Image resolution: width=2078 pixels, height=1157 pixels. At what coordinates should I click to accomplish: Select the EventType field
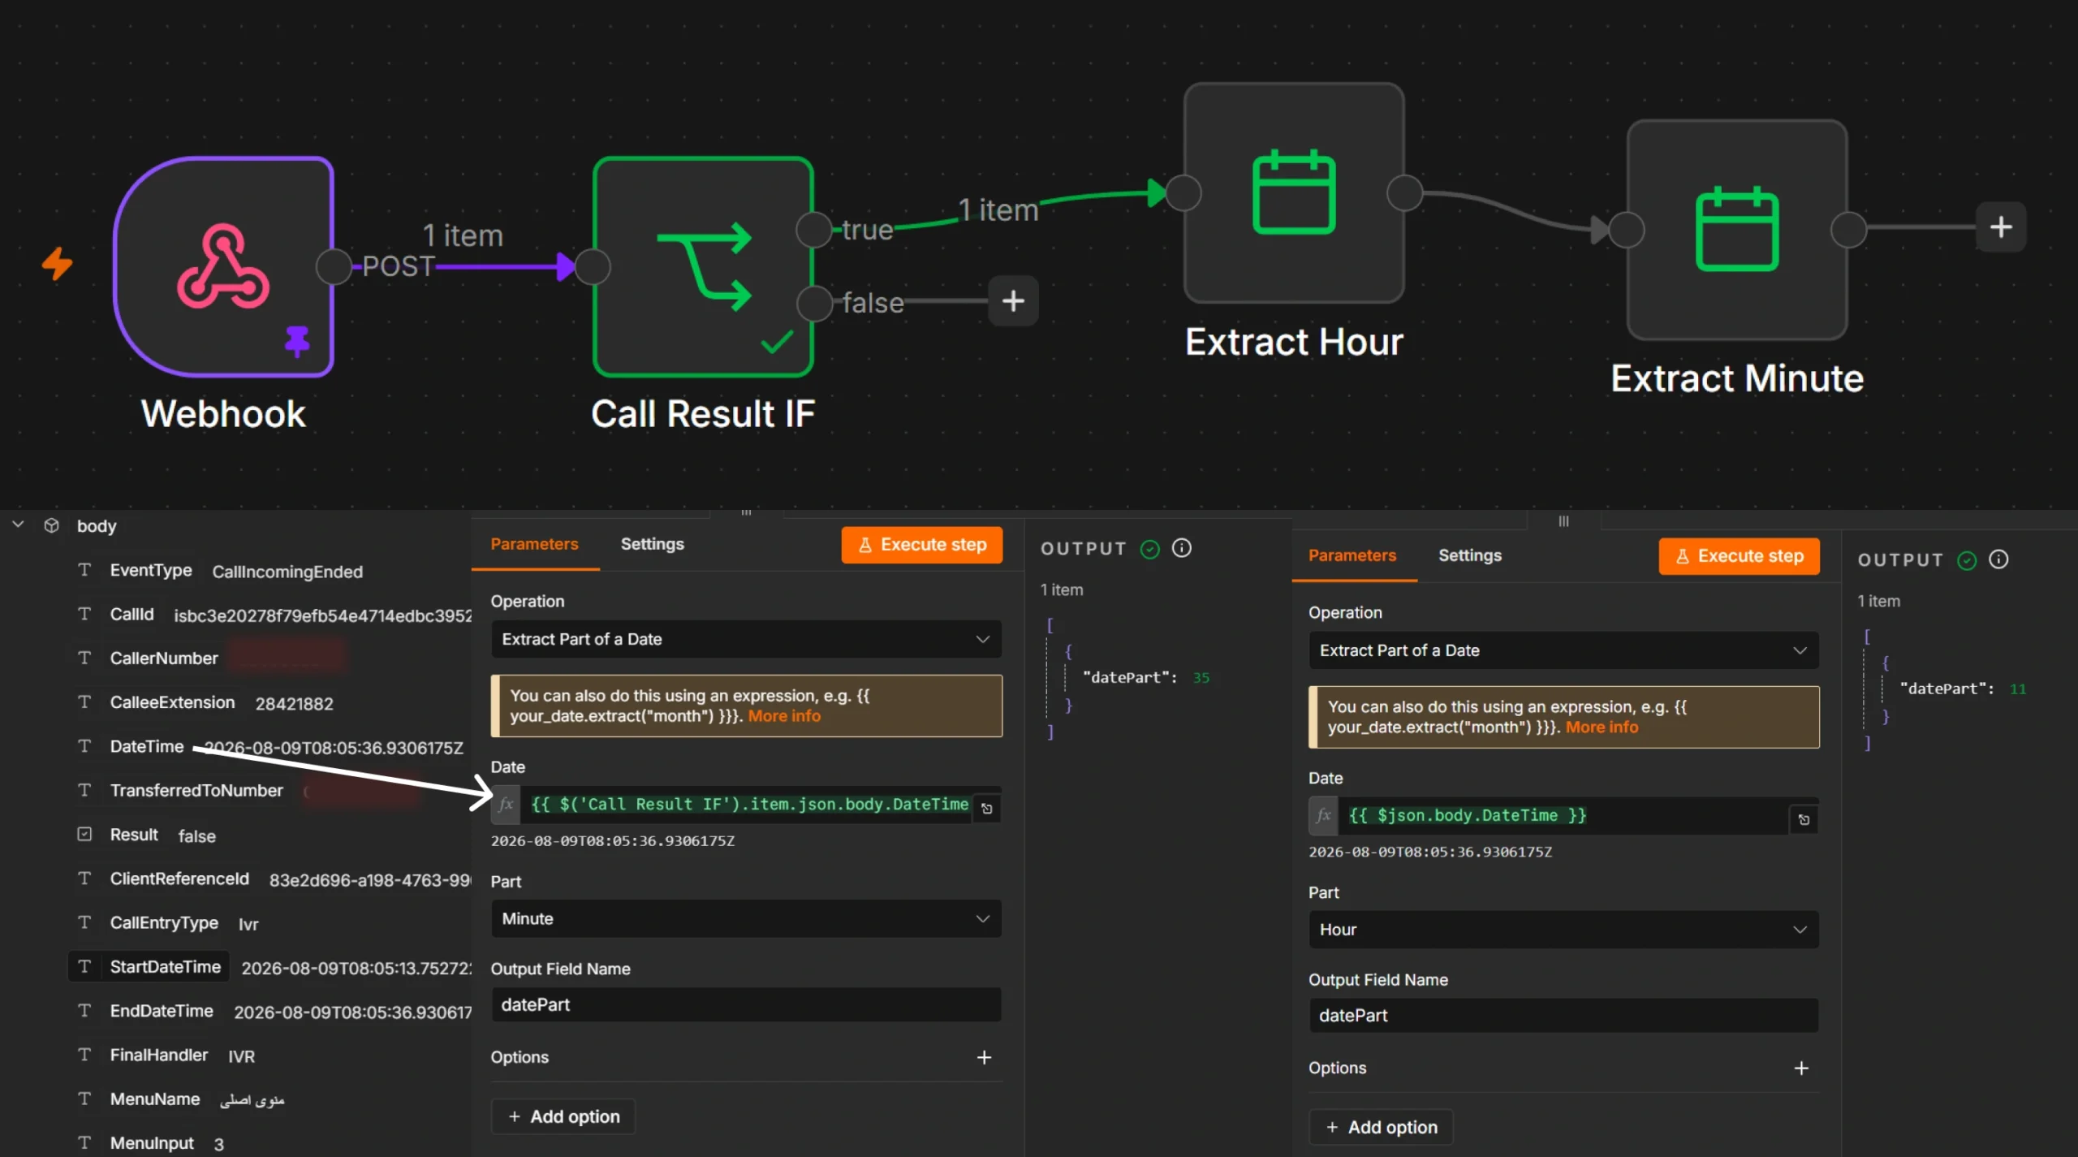151,571
